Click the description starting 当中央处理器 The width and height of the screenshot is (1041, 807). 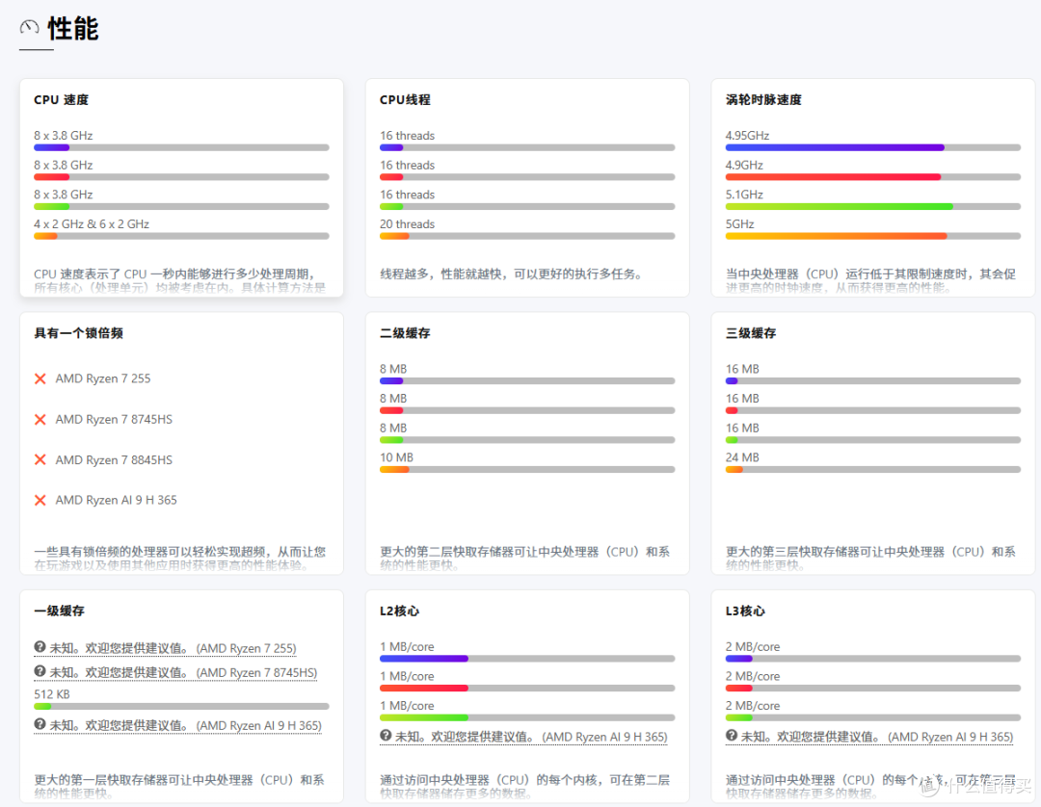[x=871, y=280]
